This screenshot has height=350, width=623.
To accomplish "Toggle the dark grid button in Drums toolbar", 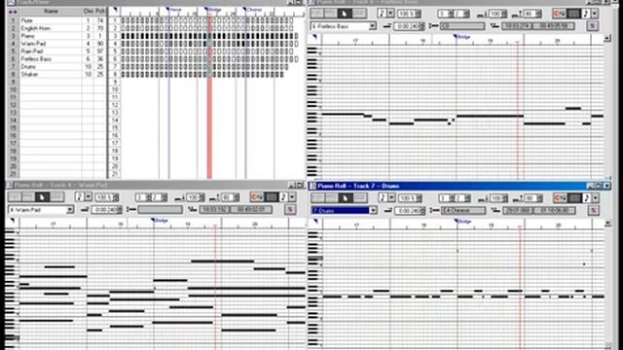I will [574, 197].
